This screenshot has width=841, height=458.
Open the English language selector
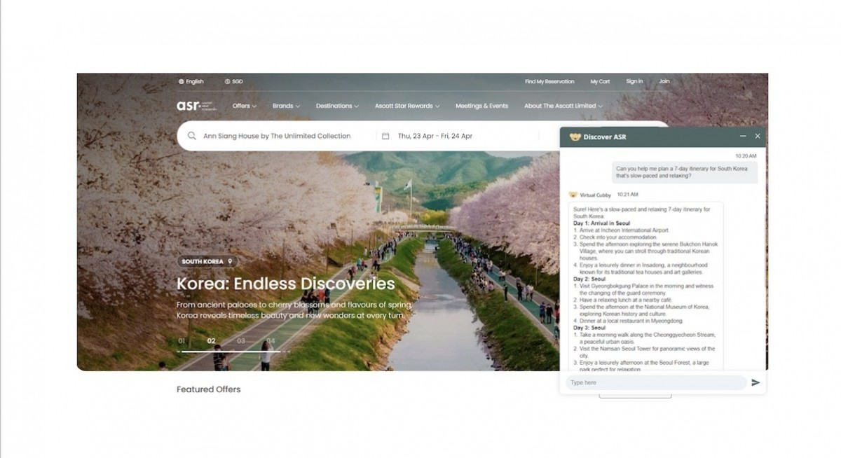coord(191,82)
